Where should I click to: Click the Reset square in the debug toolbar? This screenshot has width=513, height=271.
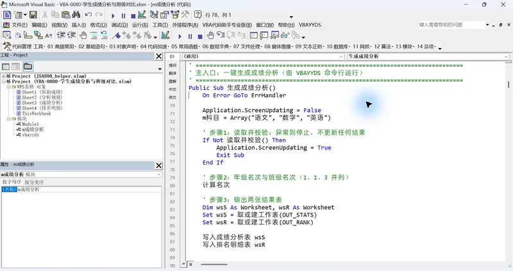(200, 37)
